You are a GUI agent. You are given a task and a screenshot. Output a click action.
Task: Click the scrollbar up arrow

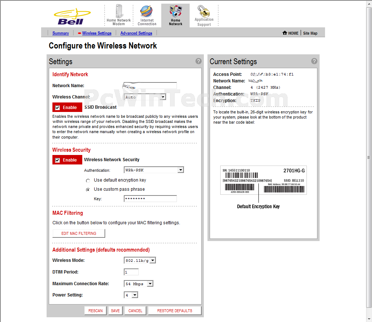tap(369, 4)
